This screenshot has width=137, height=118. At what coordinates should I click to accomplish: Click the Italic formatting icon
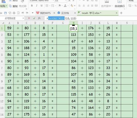pyautogui.click(x=37, y=6)
